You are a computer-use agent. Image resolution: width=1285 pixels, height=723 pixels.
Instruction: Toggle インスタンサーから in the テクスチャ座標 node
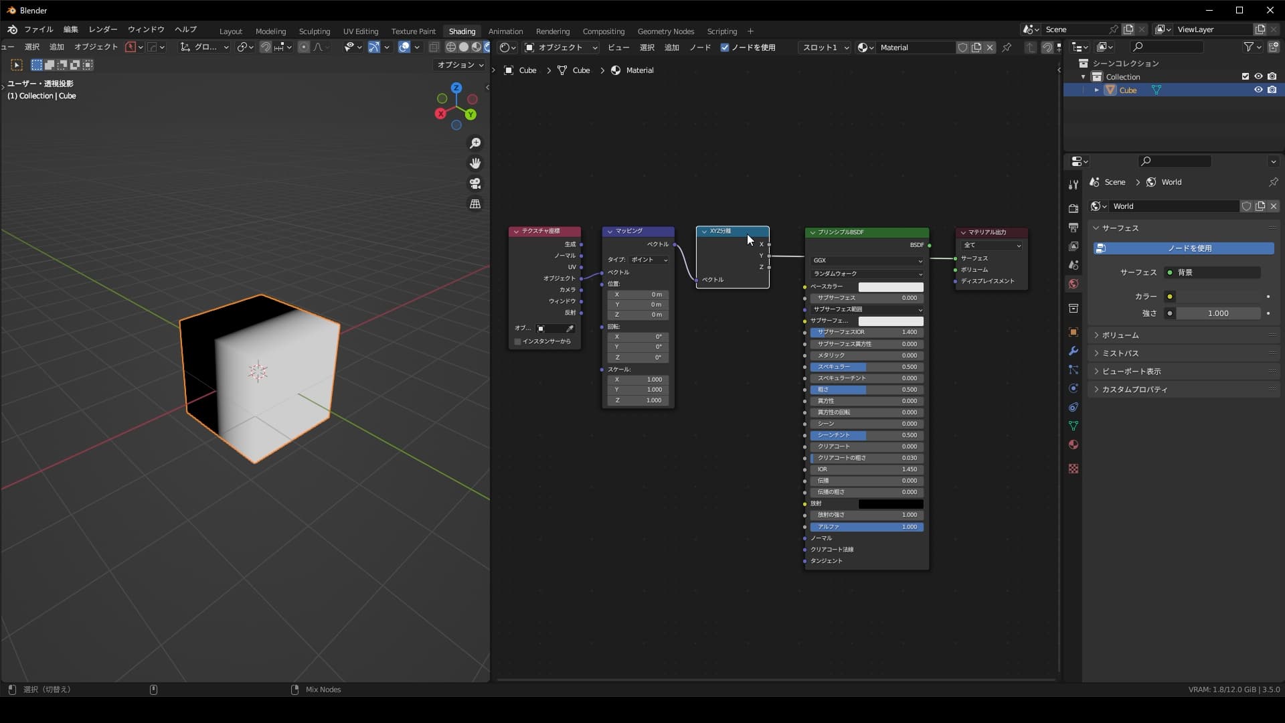tap(516, 341)
